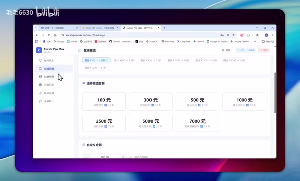The image size is (300, 181).
Task: Open the all bookmarks folder
Action: point(268,41)
